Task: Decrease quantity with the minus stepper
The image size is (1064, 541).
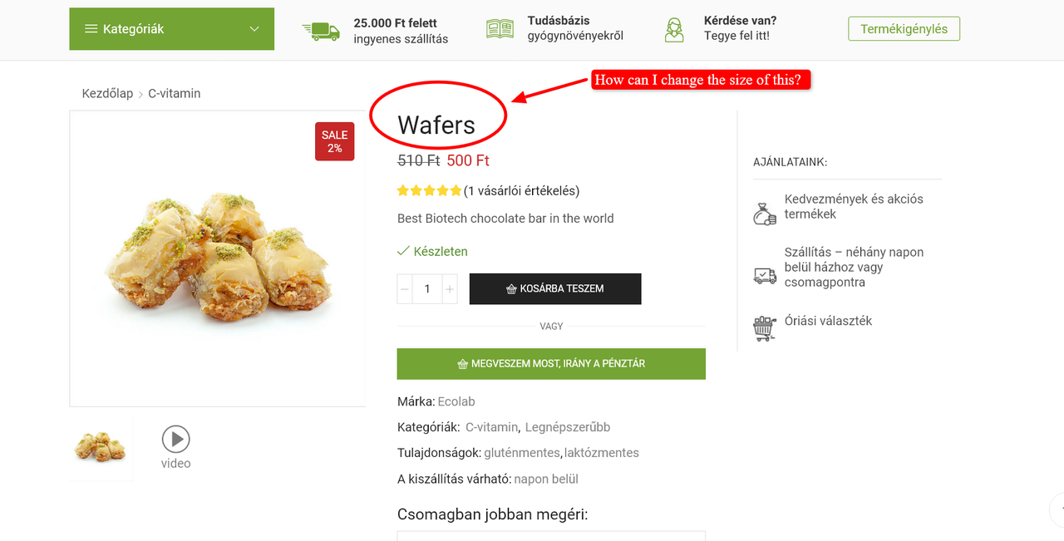Action: [405, 289]
